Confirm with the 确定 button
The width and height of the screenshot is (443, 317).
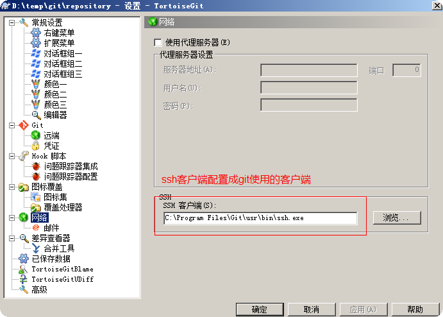click(260, 310)
